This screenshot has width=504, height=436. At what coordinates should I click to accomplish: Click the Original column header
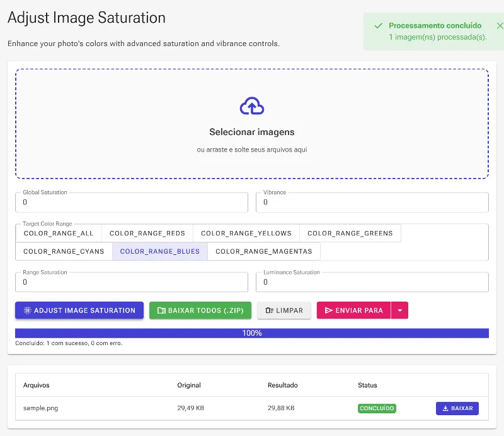point(189,385)
